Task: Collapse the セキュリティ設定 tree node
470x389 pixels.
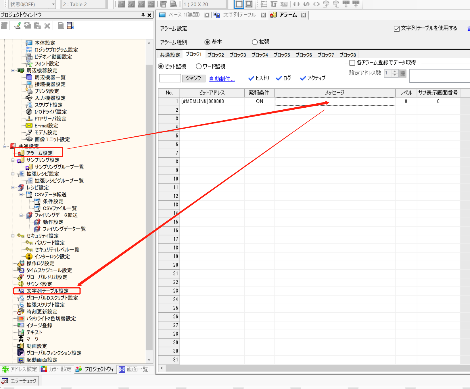Action: [13, 236]
